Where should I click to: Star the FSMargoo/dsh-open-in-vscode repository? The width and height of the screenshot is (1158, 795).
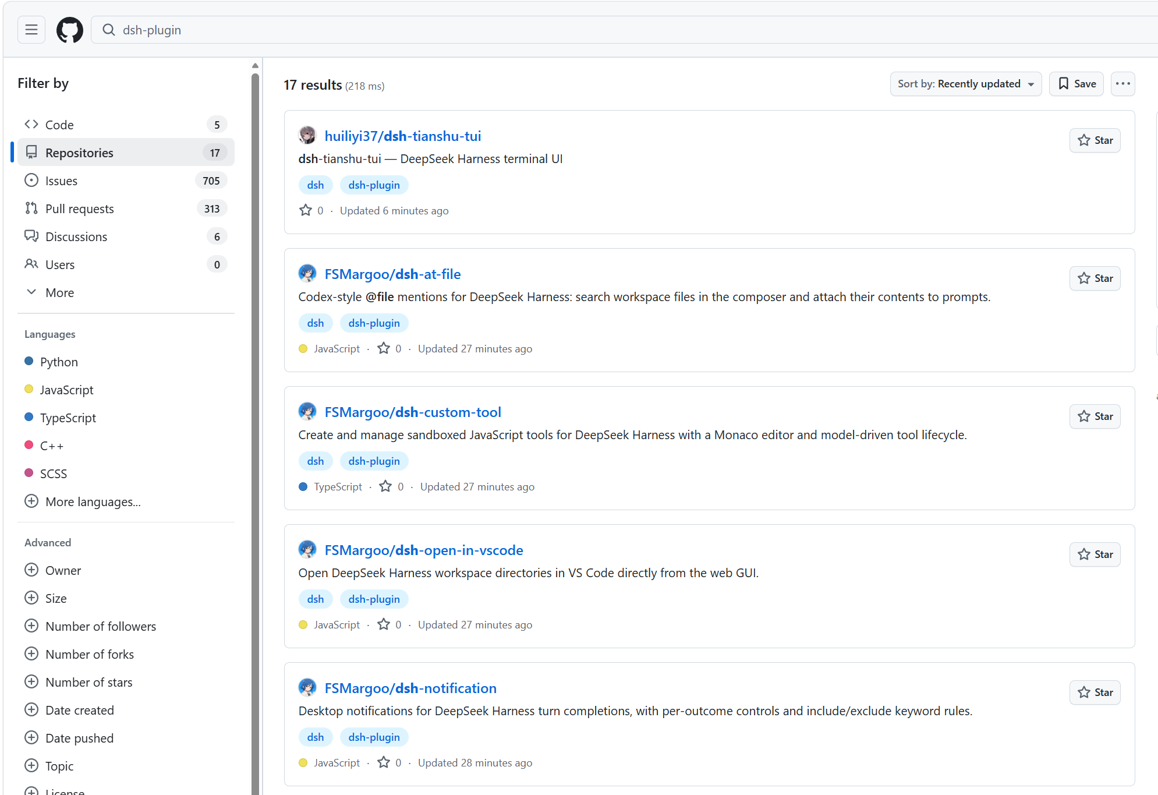coord(1095,554)
